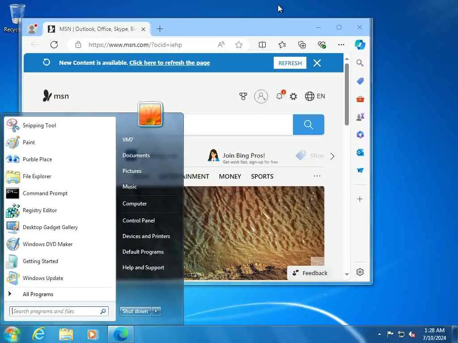The image size is (458, 343).
Task: Reload the page with refresh icon
Action: point(54,45)
